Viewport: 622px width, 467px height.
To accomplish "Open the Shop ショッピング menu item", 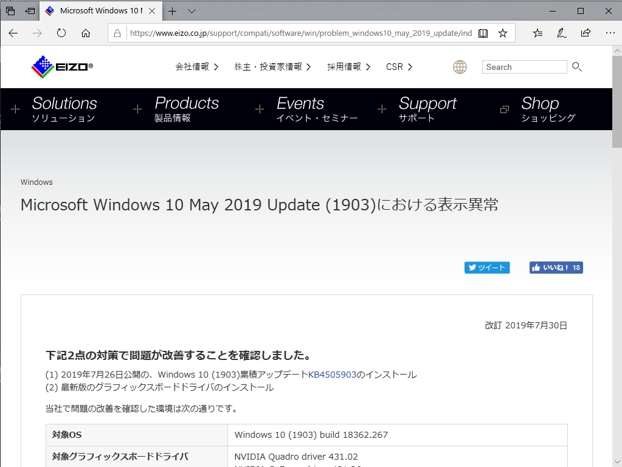I will pyautogui.click(x=548, y=109).
